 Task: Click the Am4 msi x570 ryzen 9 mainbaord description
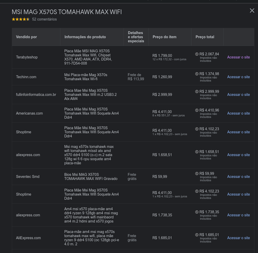[x=91, y=215]
